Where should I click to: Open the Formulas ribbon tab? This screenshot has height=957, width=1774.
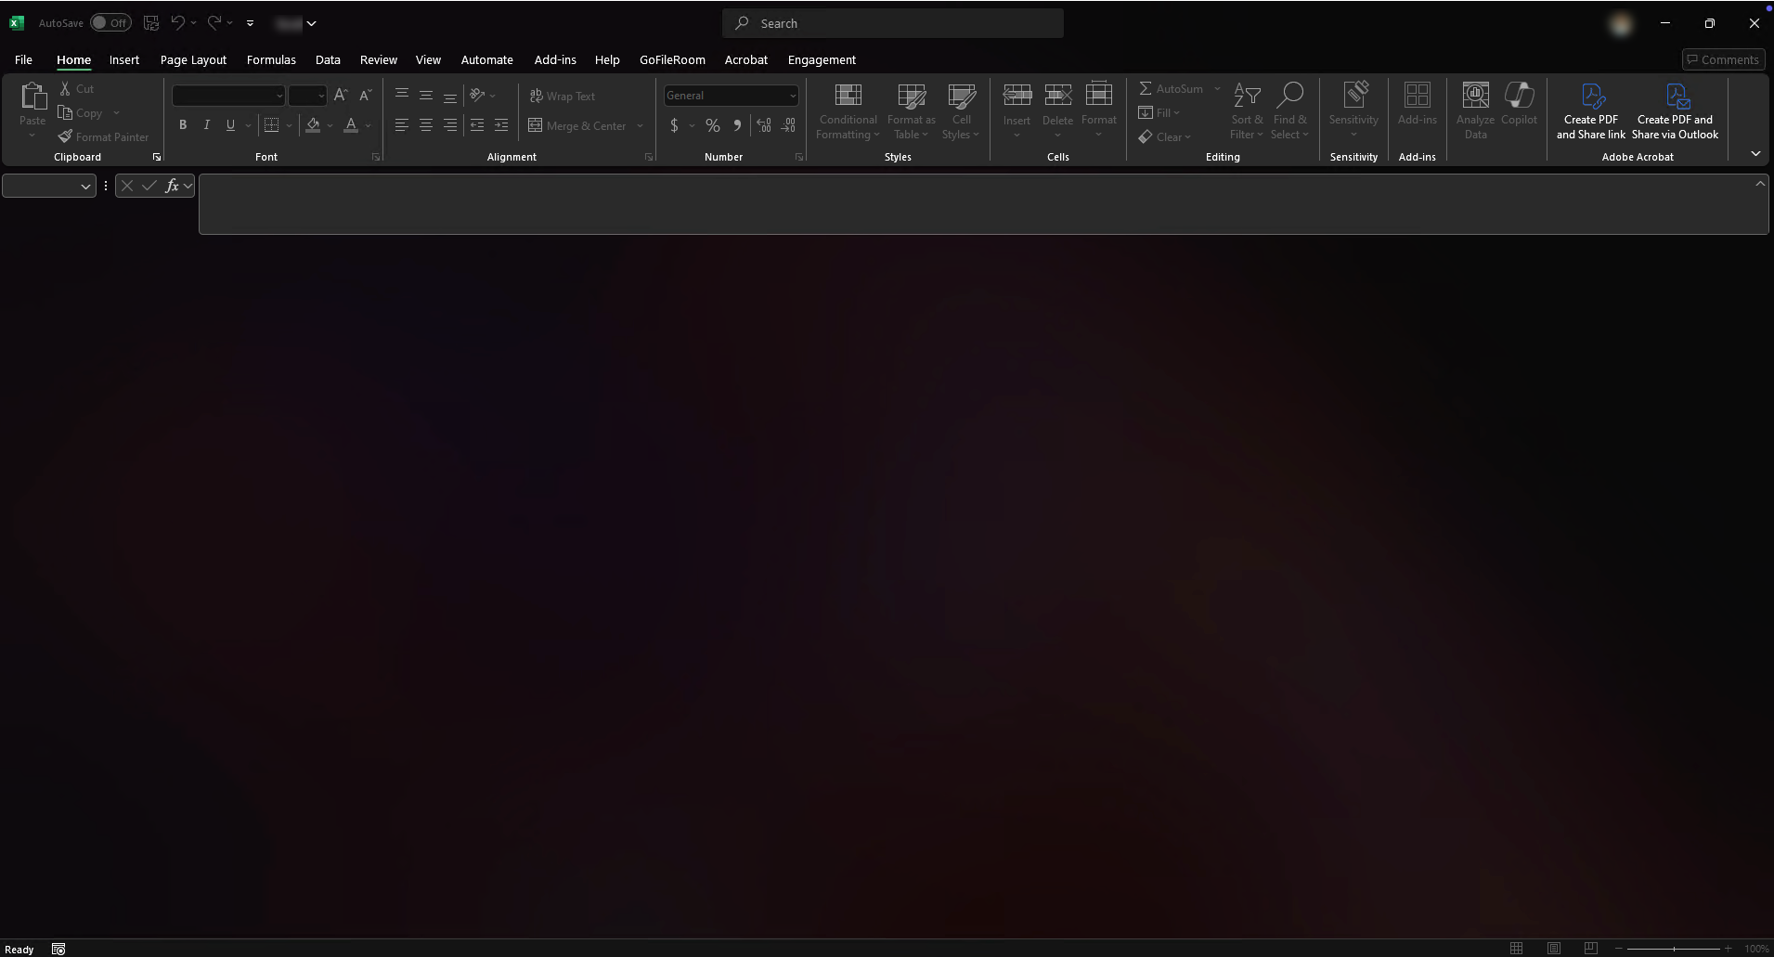point(271,59)
